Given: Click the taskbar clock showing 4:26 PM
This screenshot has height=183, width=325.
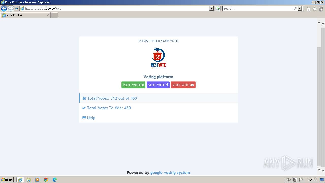Looking at the screenshot, I should click(x=312, y=180).
